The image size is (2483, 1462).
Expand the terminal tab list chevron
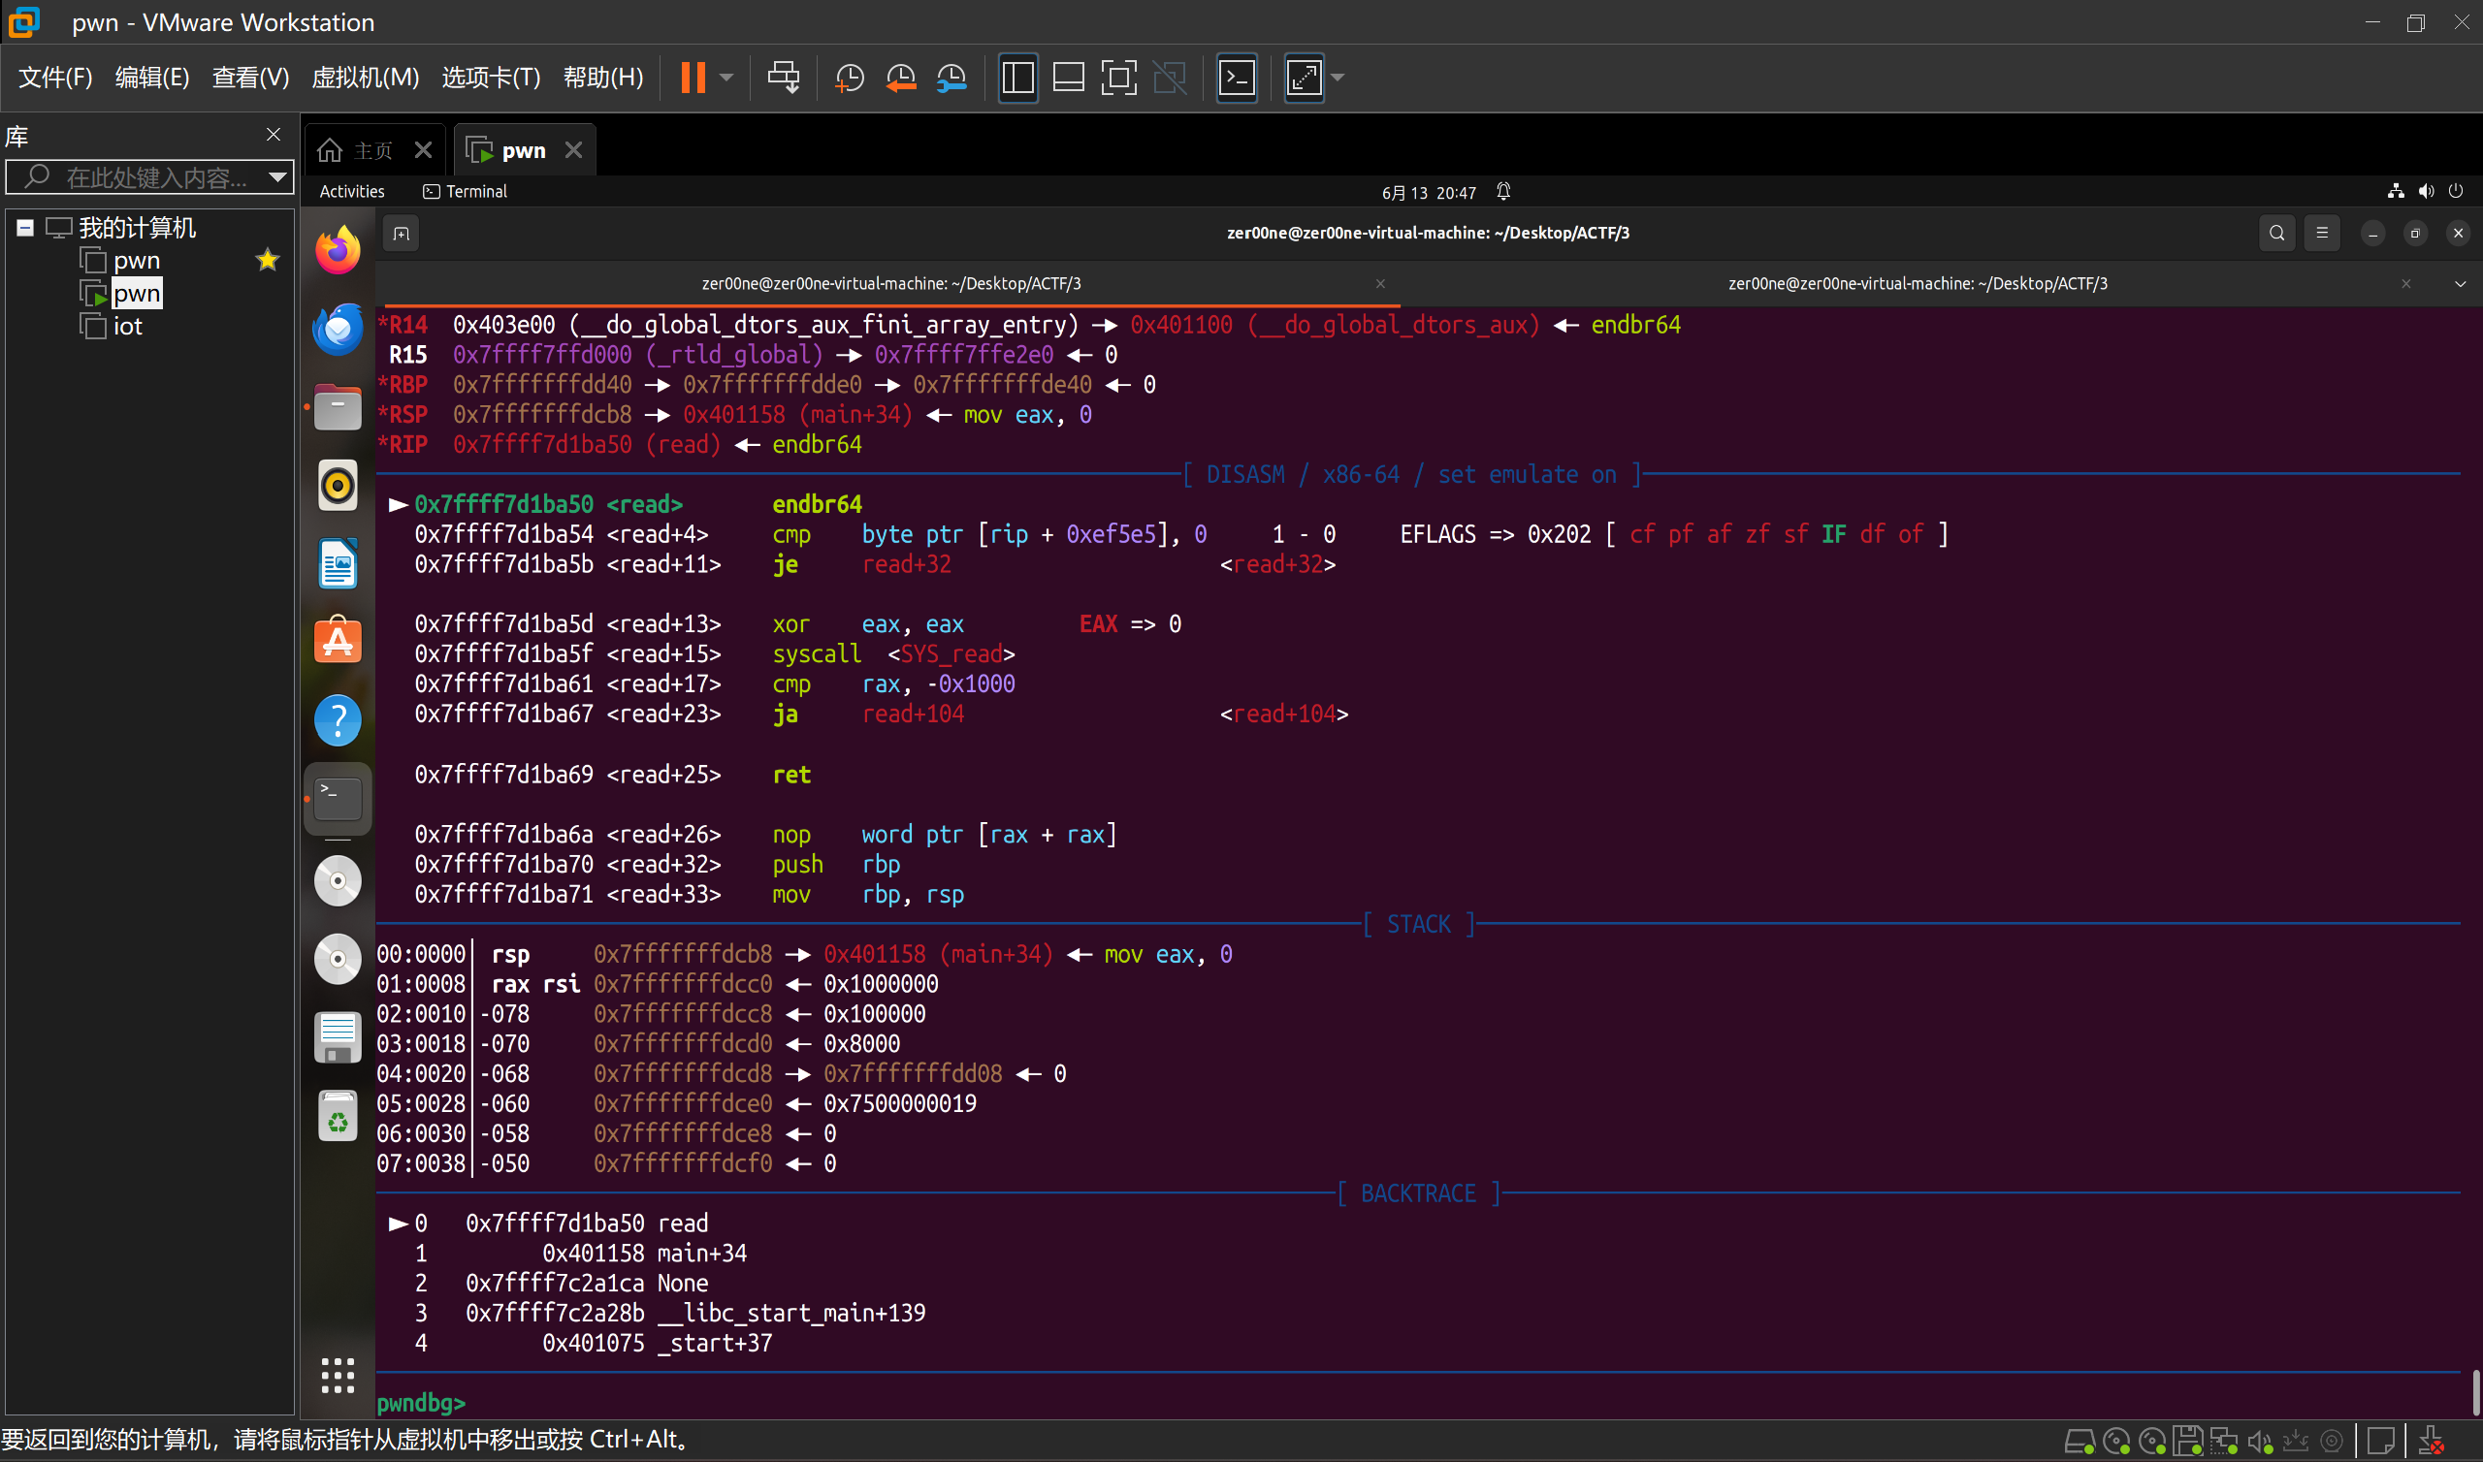(2461, 284)
